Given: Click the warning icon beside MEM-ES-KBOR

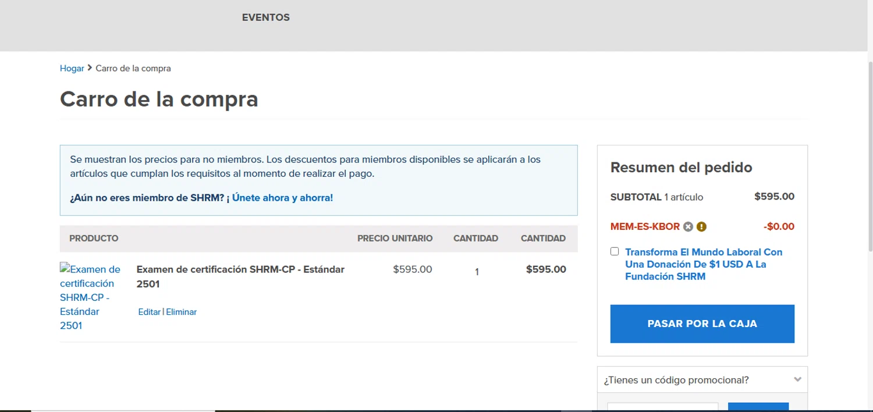Looking at the screenshot, I should (701, 227).
